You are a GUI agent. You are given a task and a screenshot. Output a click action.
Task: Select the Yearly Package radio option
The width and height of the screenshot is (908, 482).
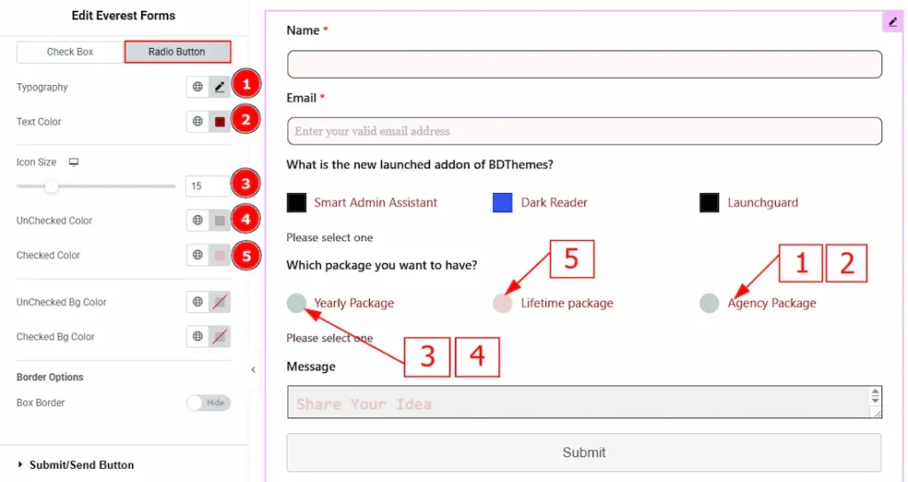click(x=297, y=303)
